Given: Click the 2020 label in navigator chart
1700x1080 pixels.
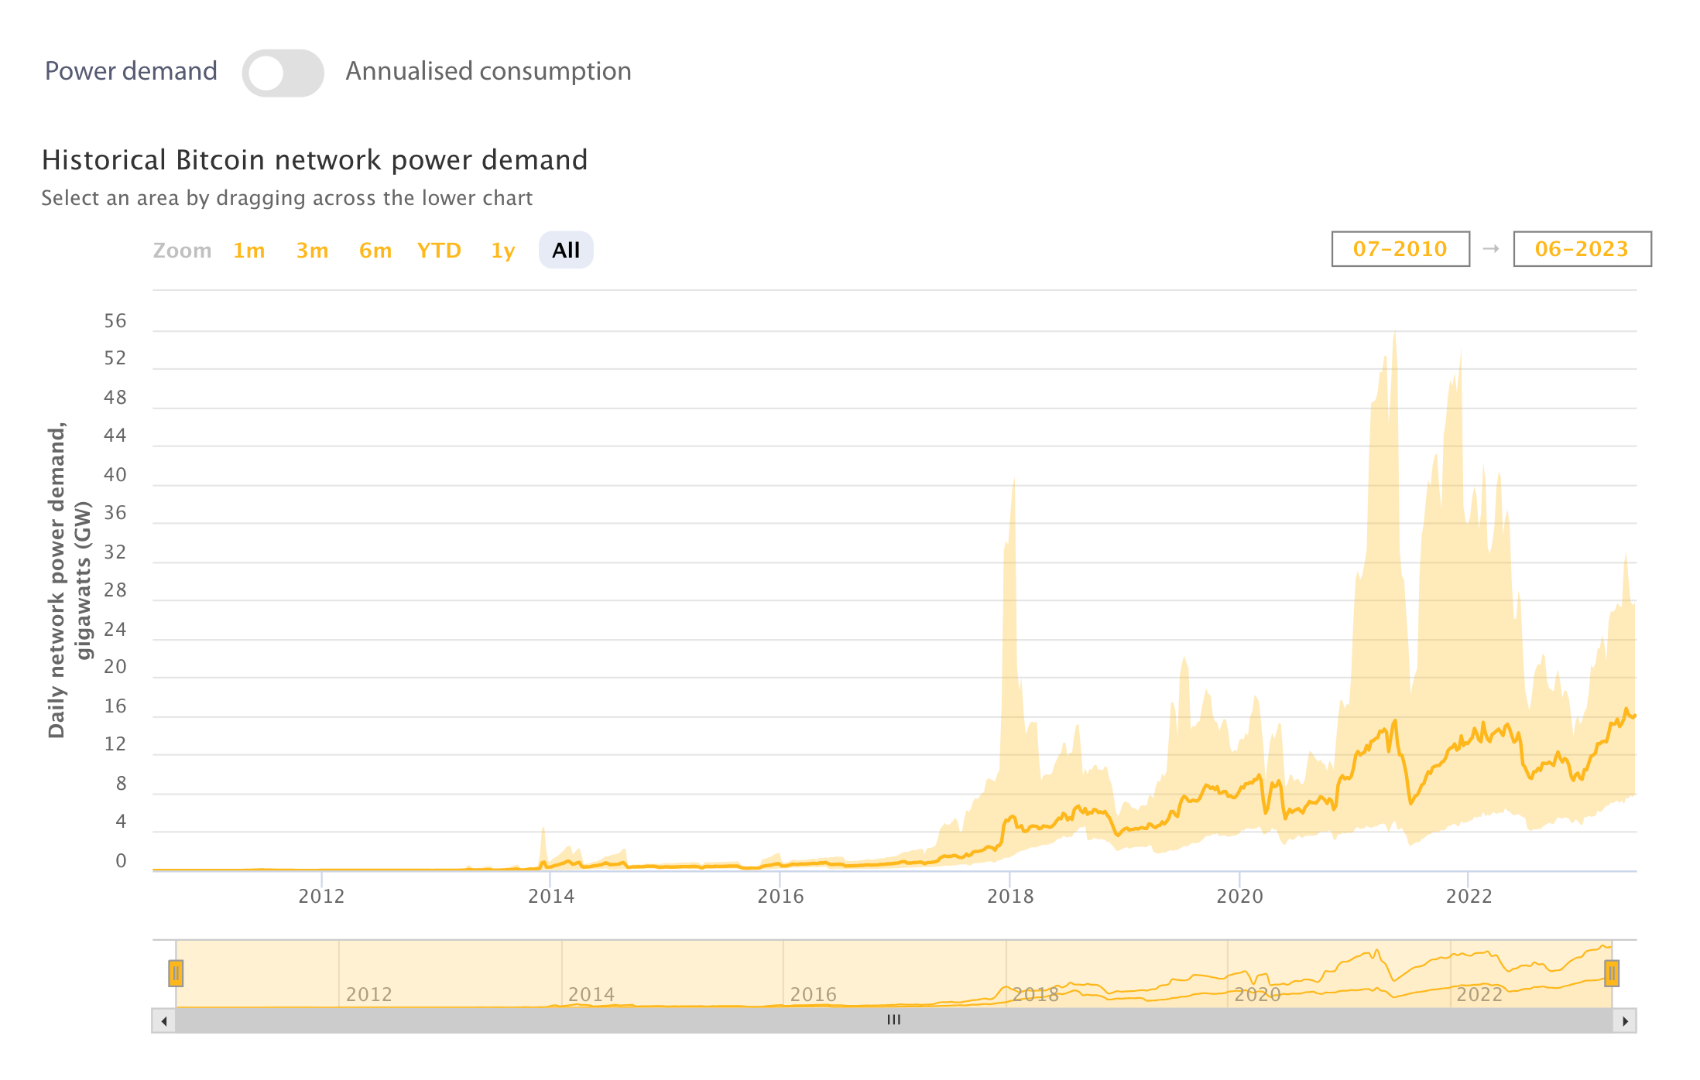Looking at the screenshot, I should coord(1257,994).
